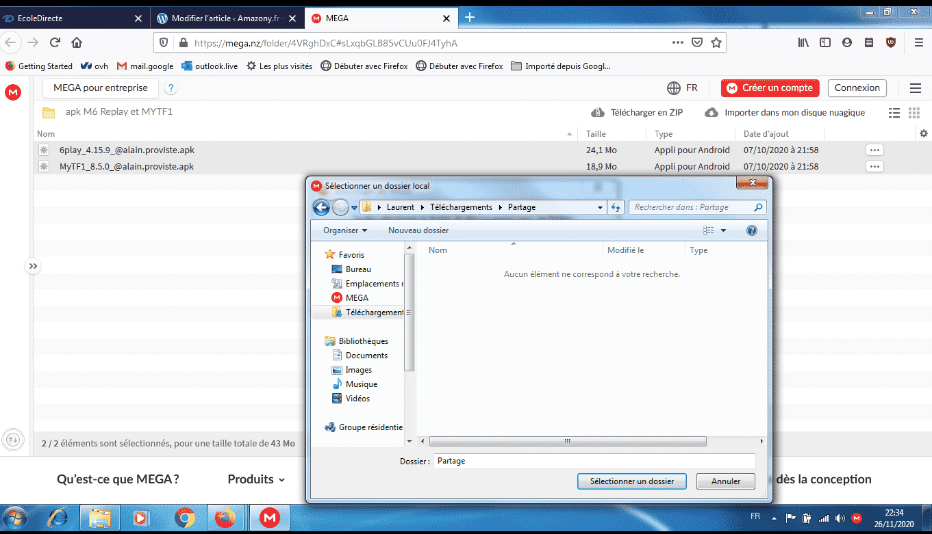Image resolution: width=932 pixels, height=534 pixels.
Task: Click Laurent in dialog breadcrumb
Action: [x=401, y=207]
